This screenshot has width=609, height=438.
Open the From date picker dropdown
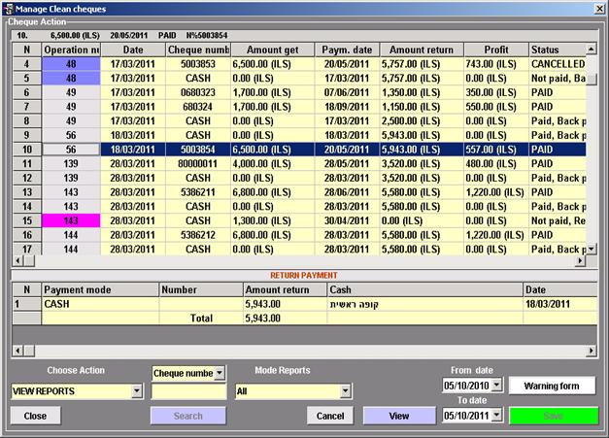pyautogui.click(x=497, y=386)
